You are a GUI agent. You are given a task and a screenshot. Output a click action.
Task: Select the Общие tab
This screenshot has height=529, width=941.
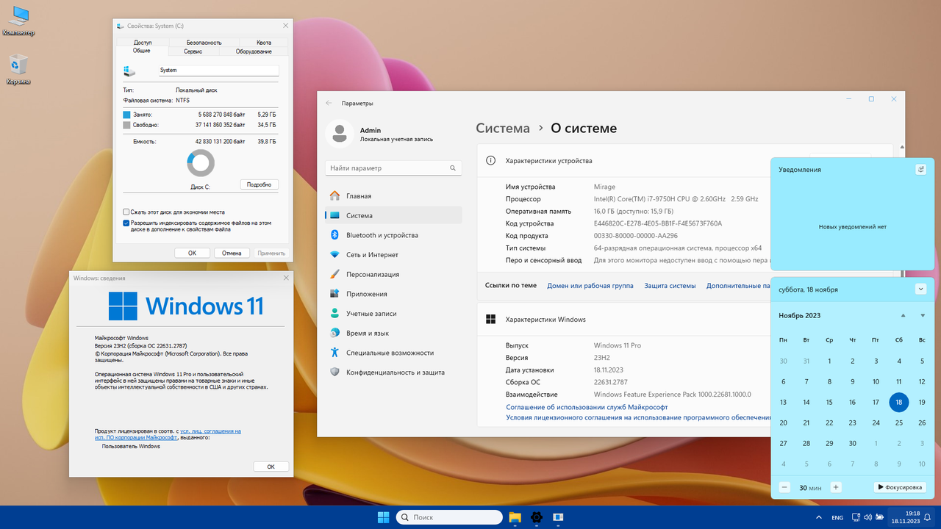[142, 51]
